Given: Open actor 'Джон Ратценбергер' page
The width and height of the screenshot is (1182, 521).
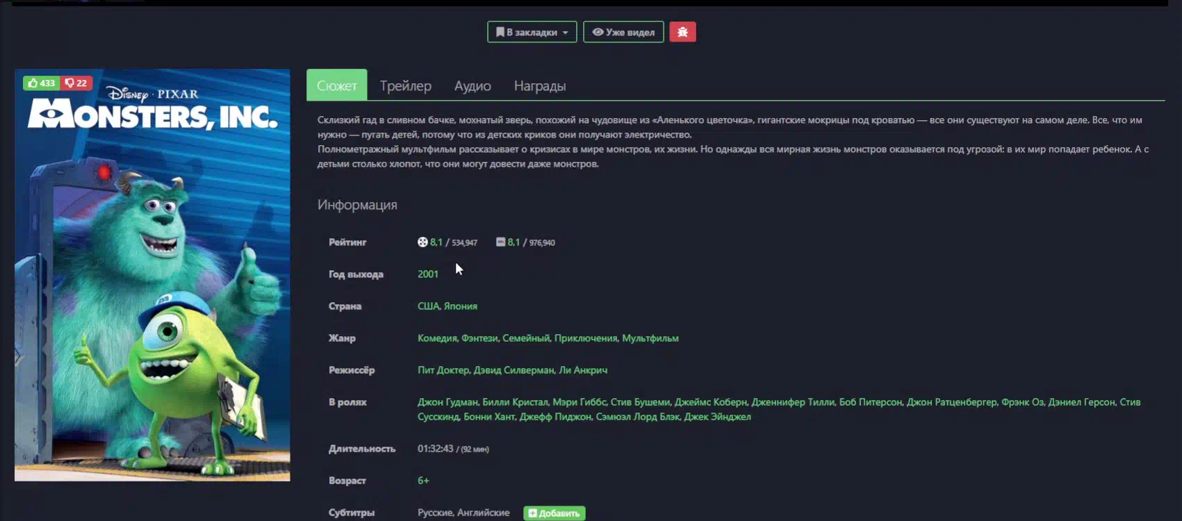Looking at the screenshot, I should (x=951, y=402).
